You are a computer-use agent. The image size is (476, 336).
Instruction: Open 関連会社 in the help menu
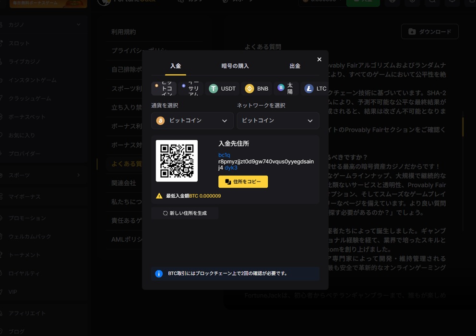tap(123, 183)
